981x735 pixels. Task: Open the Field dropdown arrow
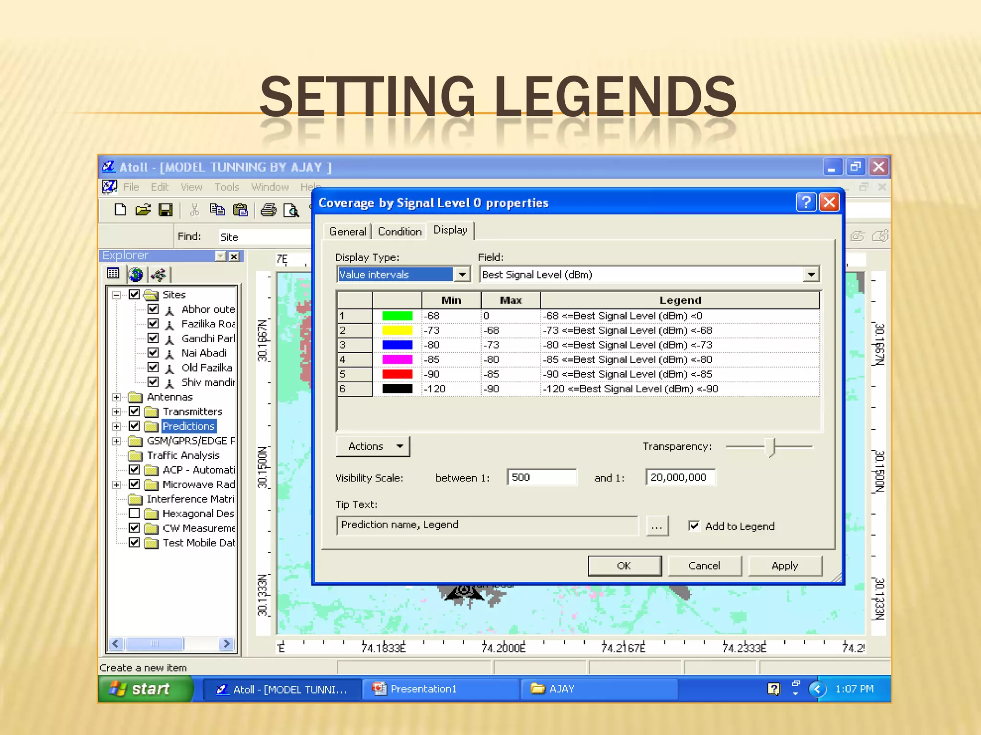pyautogui.click(x=811, y=275)
